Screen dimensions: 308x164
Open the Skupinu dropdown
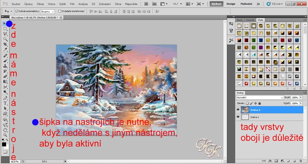click(47, 12)
